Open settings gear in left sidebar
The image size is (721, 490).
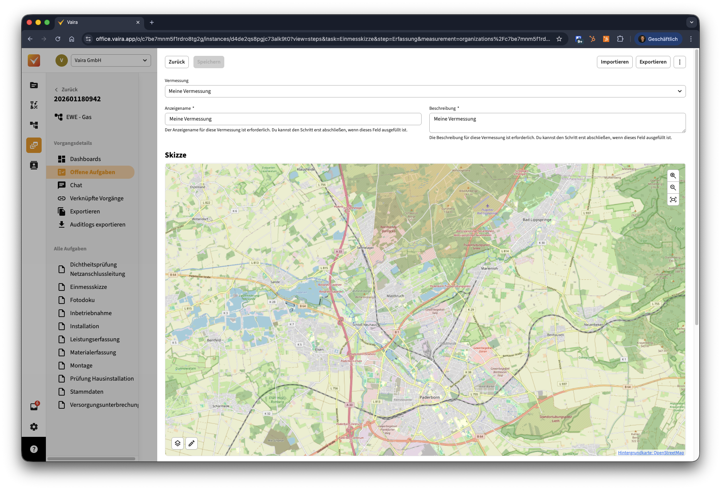click(34, 427)
